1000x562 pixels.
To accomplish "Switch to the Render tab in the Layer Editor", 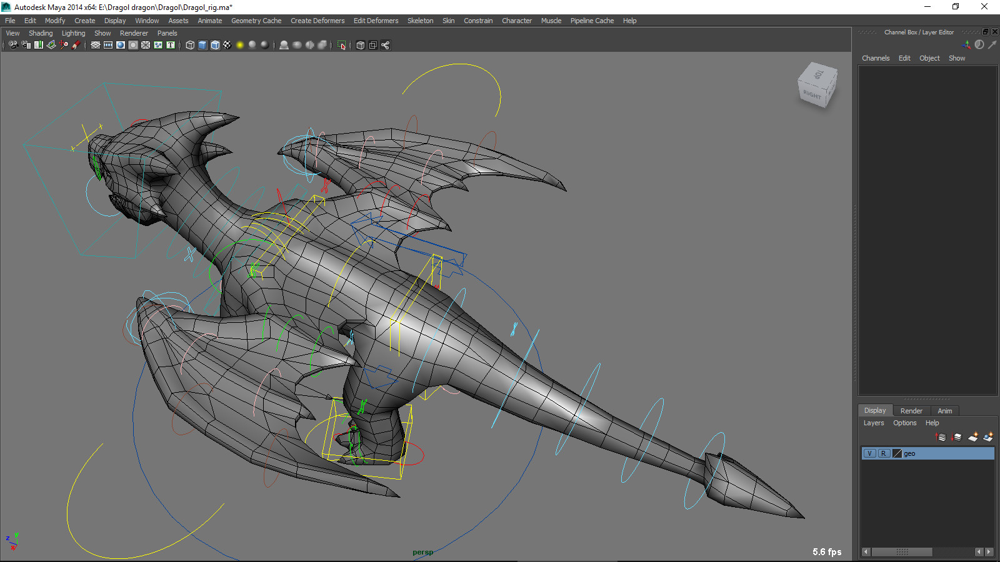I will point(911,410).
